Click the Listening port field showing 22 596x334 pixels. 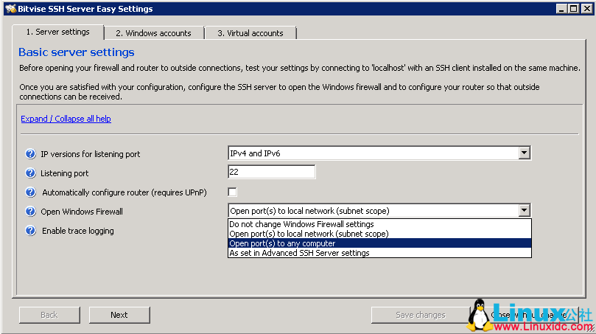(x=271, y=172)
